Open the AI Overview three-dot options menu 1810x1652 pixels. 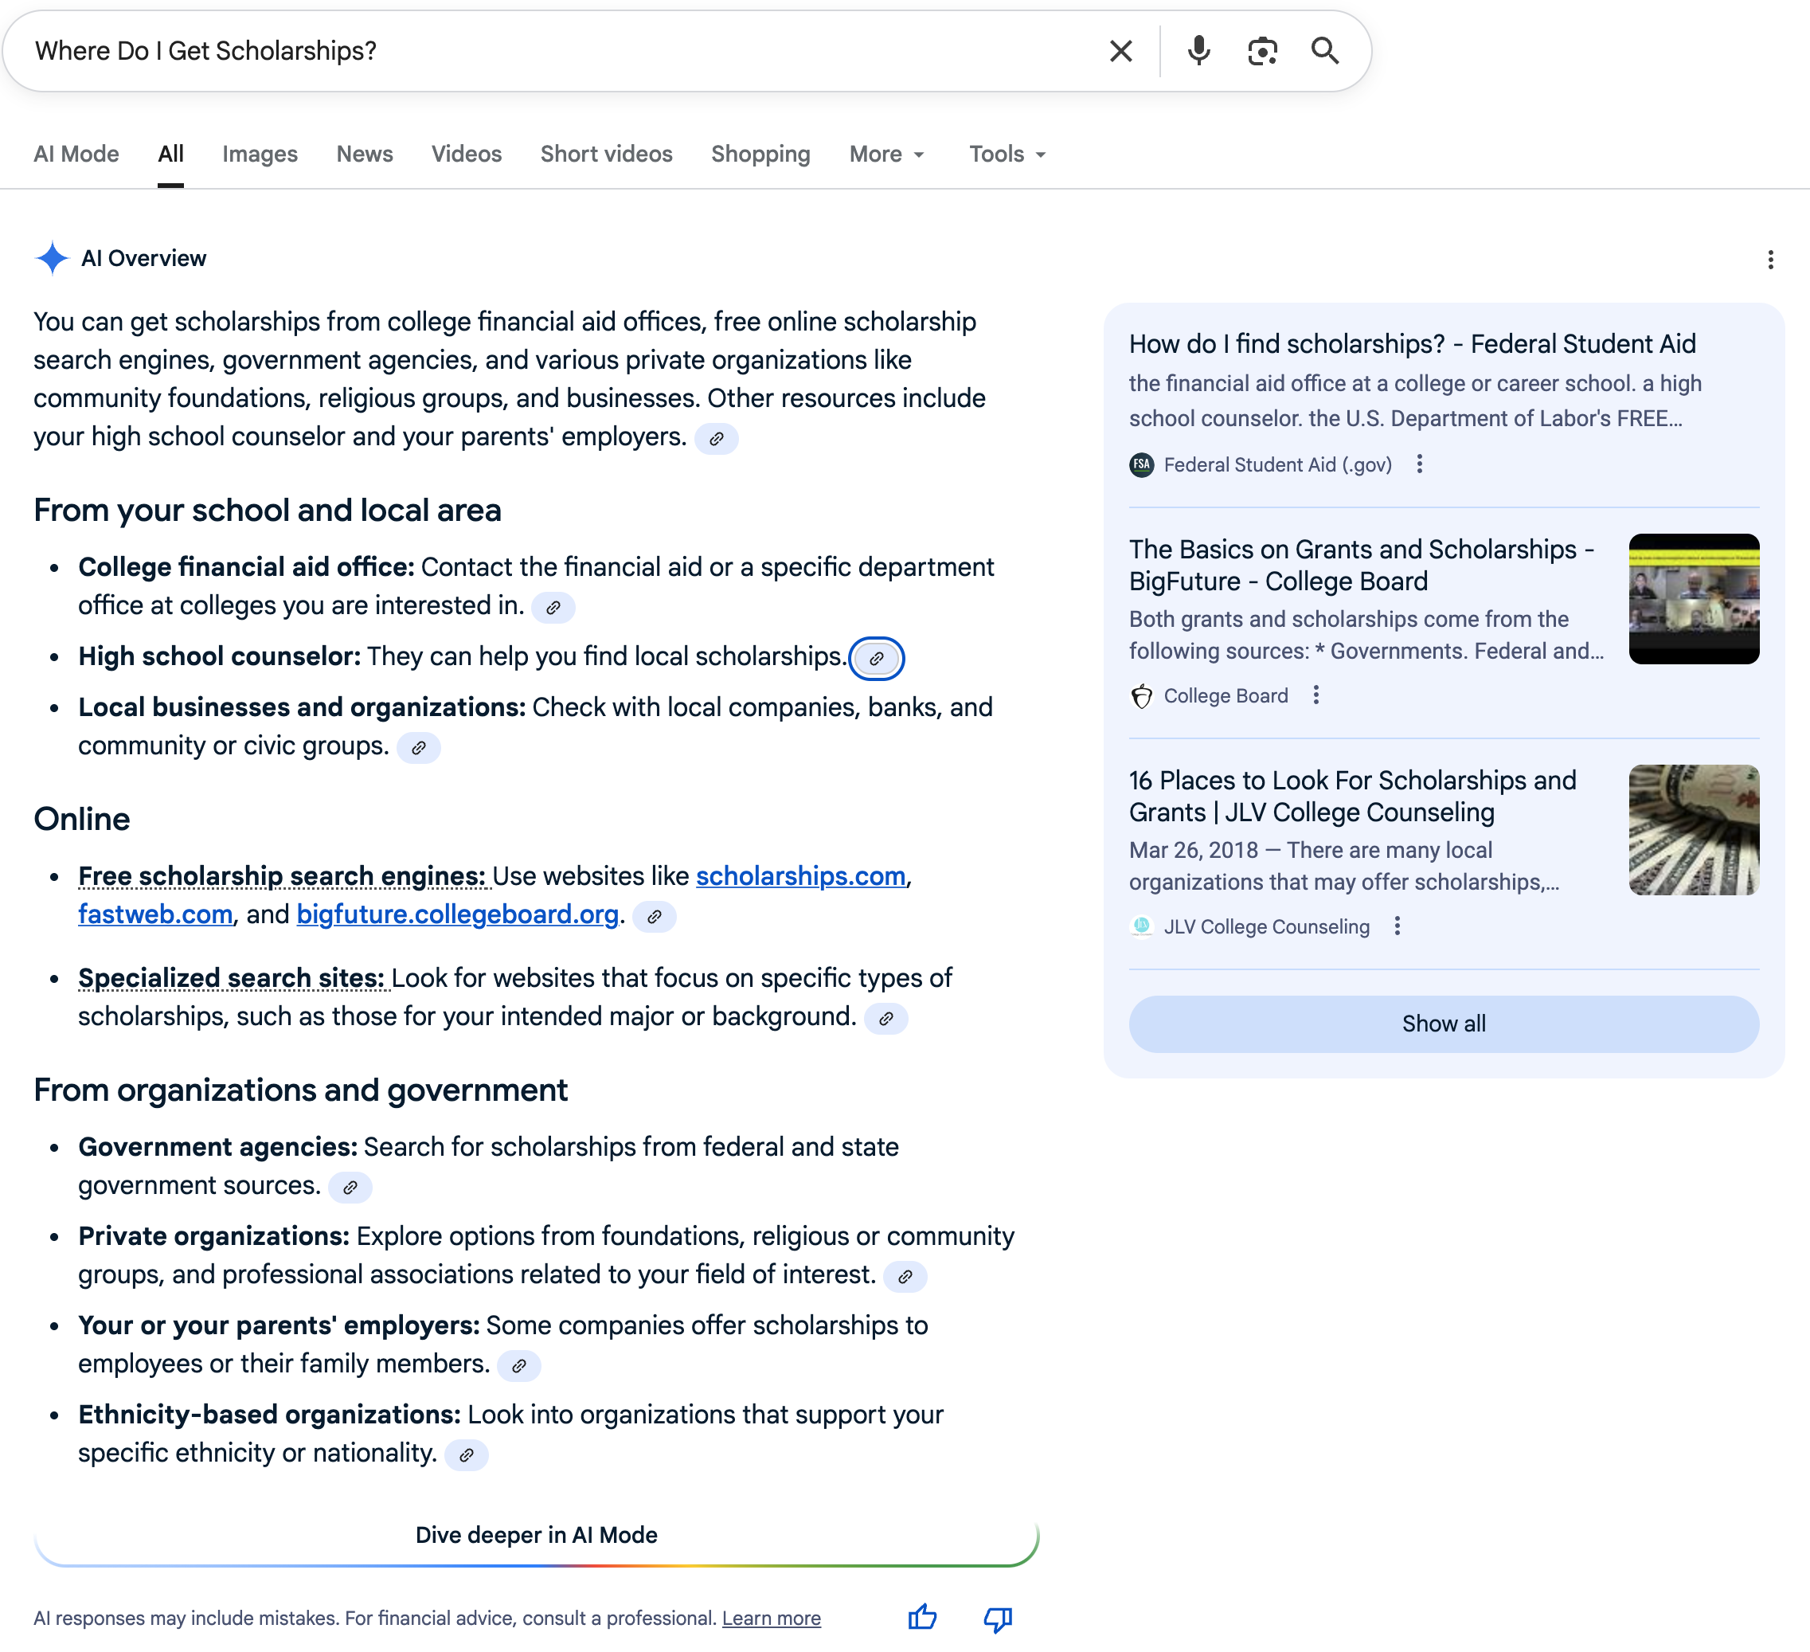click(x=1769, y=260)
